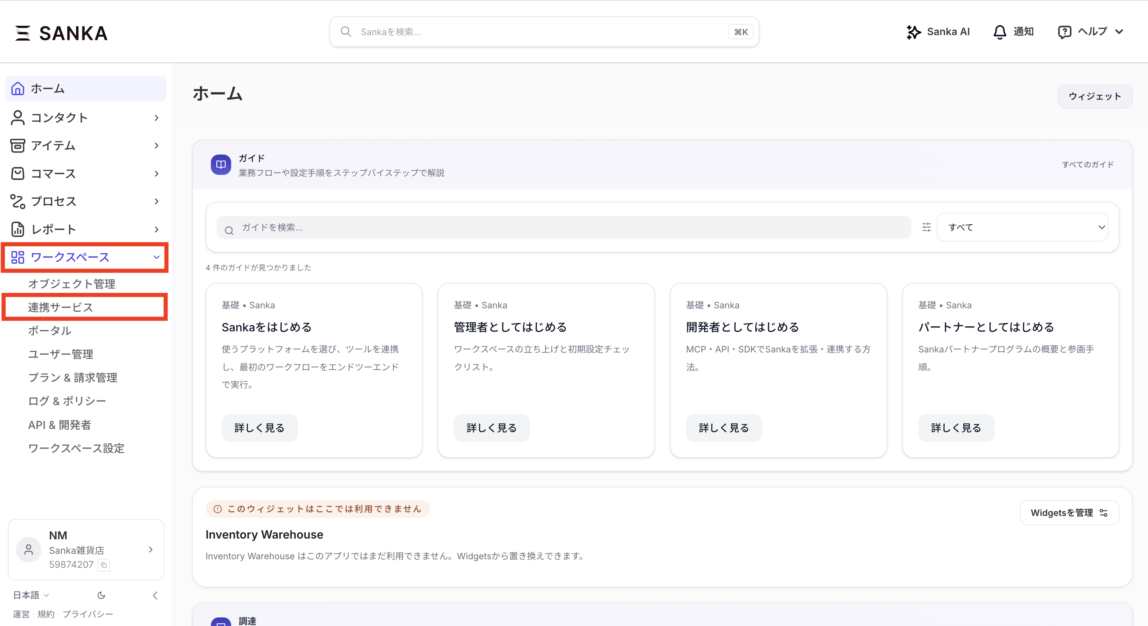The height and width of the screenshot is (626, 1148).
Task: Click the guide filter sliders icon
Action: click(x=927, y=227)
